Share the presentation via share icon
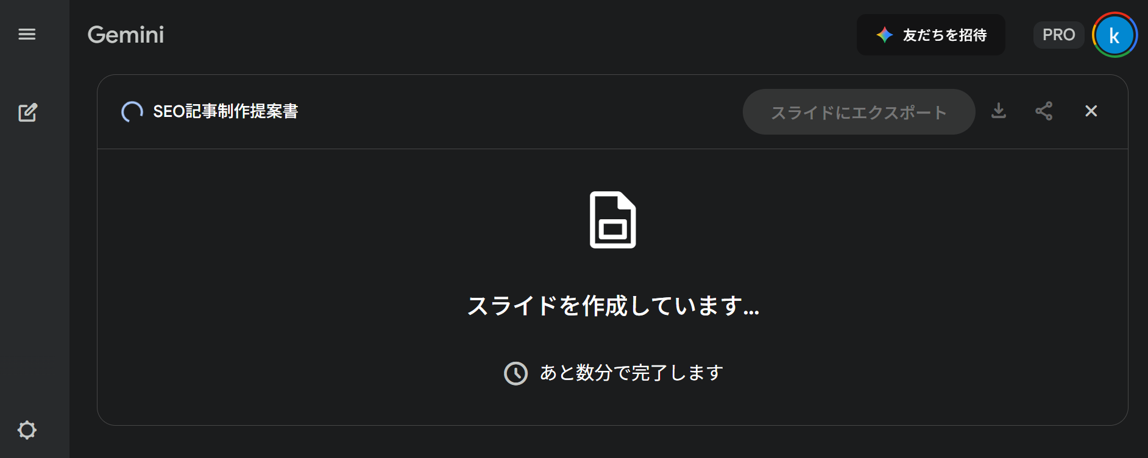The width and height of the screenshot is (1148, 458). tap(1044, 111)
